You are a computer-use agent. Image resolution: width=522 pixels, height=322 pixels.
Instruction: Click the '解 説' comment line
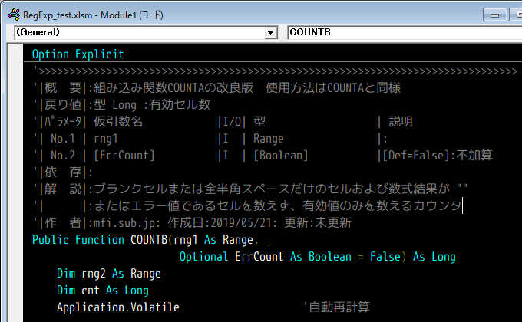click(x=250, y=189)
